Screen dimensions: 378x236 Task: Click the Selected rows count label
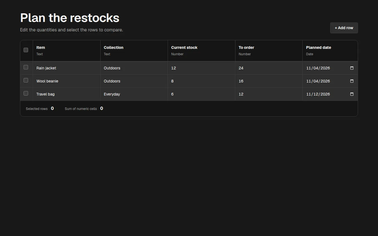(37, 109)
